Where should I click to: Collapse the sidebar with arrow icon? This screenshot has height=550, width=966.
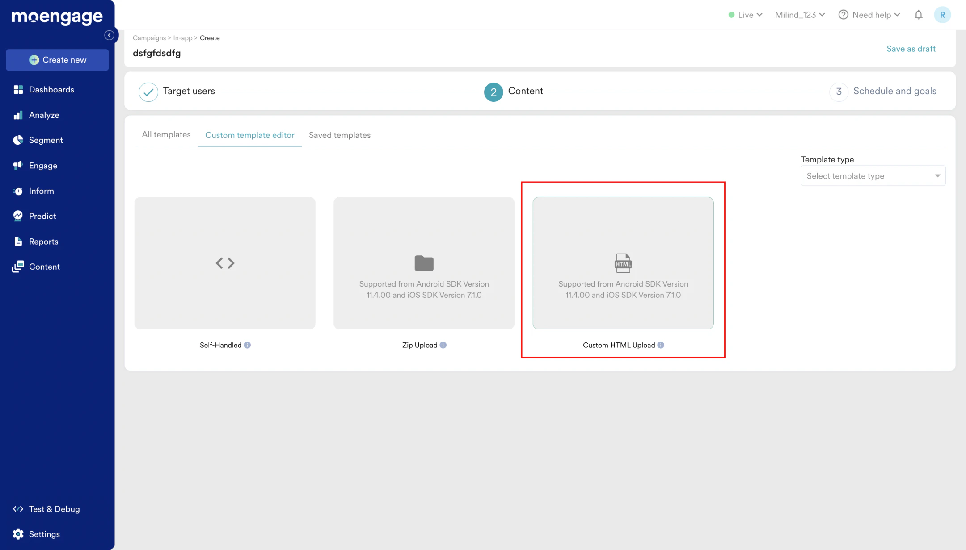point(109,35)
